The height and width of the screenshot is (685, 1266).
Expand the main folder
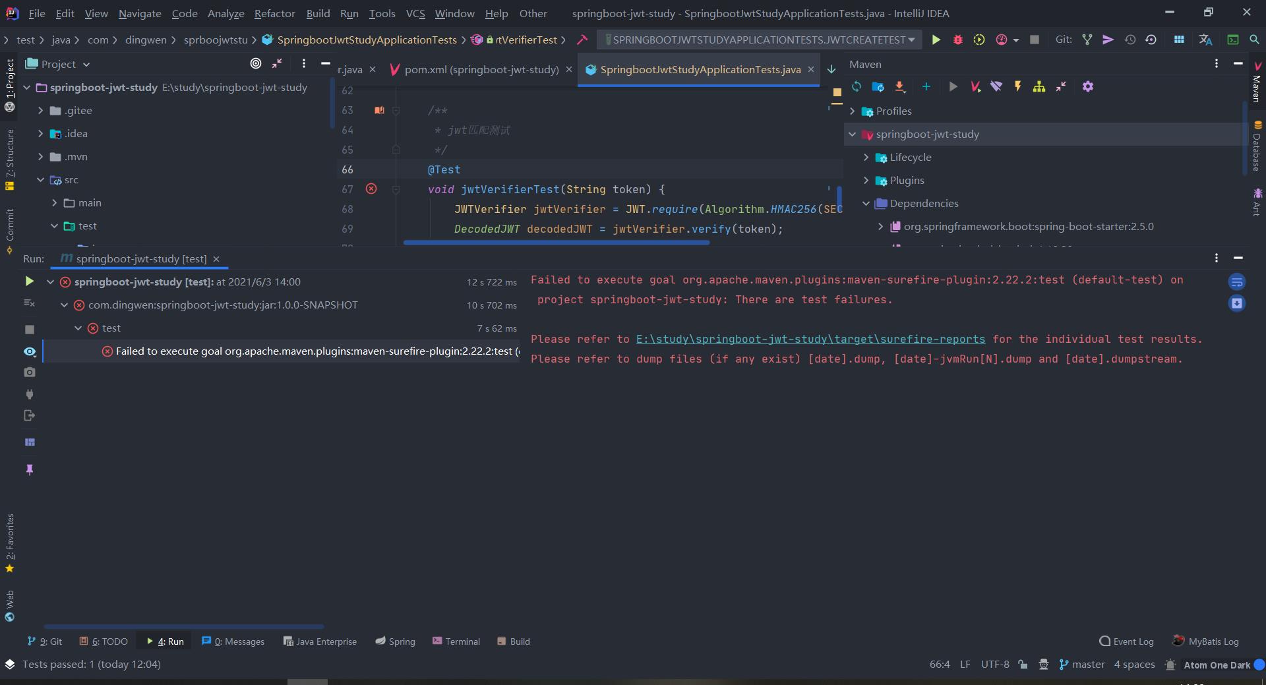coord(54,202)
